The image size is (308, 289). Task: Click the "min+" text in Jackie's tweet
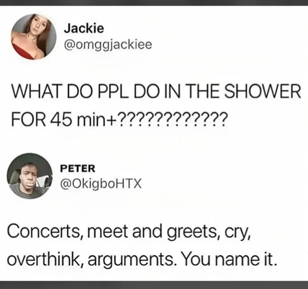[95, 119]
